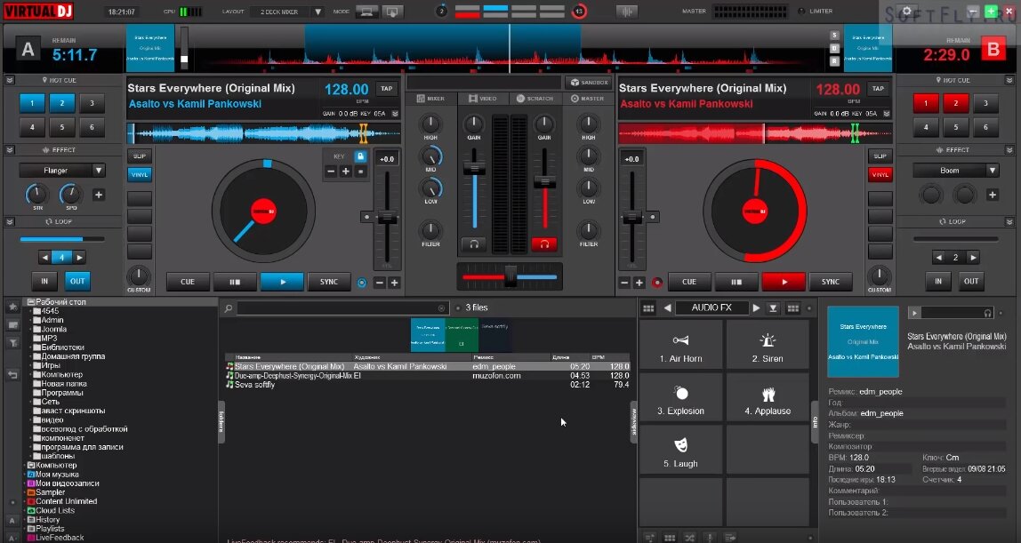Go to next sampler bank arrow

[x=756, y=308]
